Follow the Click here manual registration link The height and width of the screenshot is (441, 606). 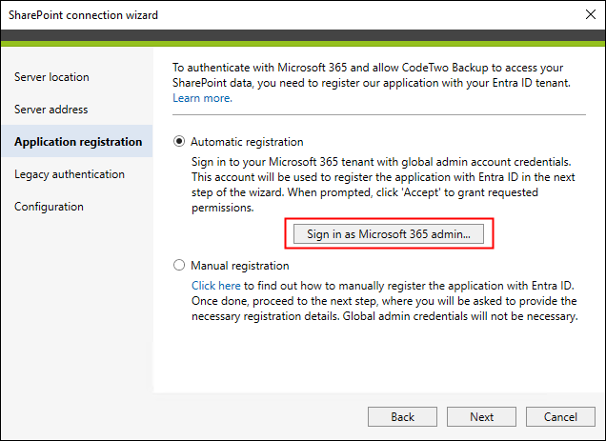point(215,286)
